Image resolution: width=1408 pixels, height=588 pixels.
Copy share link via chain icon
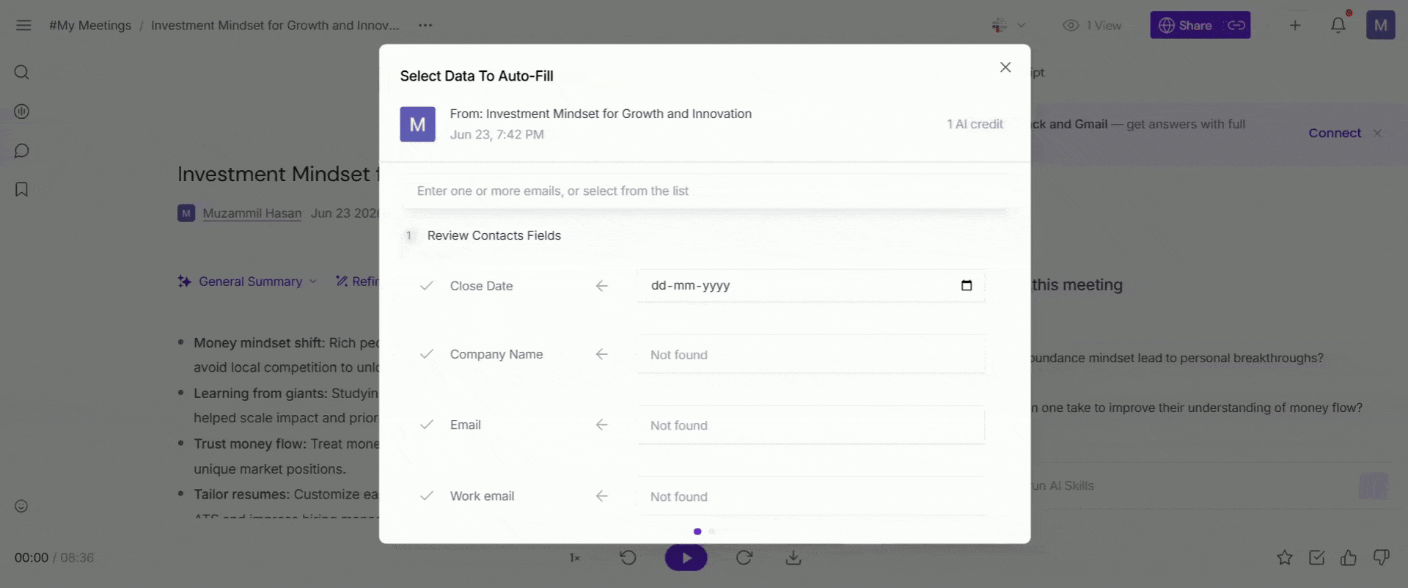[1236, 25]
